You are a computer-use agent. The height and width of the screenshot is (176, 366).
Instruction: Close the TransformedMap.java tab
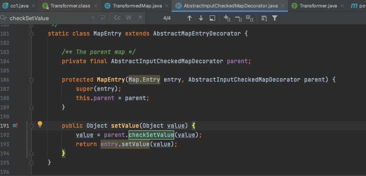(x=166, y=6)
